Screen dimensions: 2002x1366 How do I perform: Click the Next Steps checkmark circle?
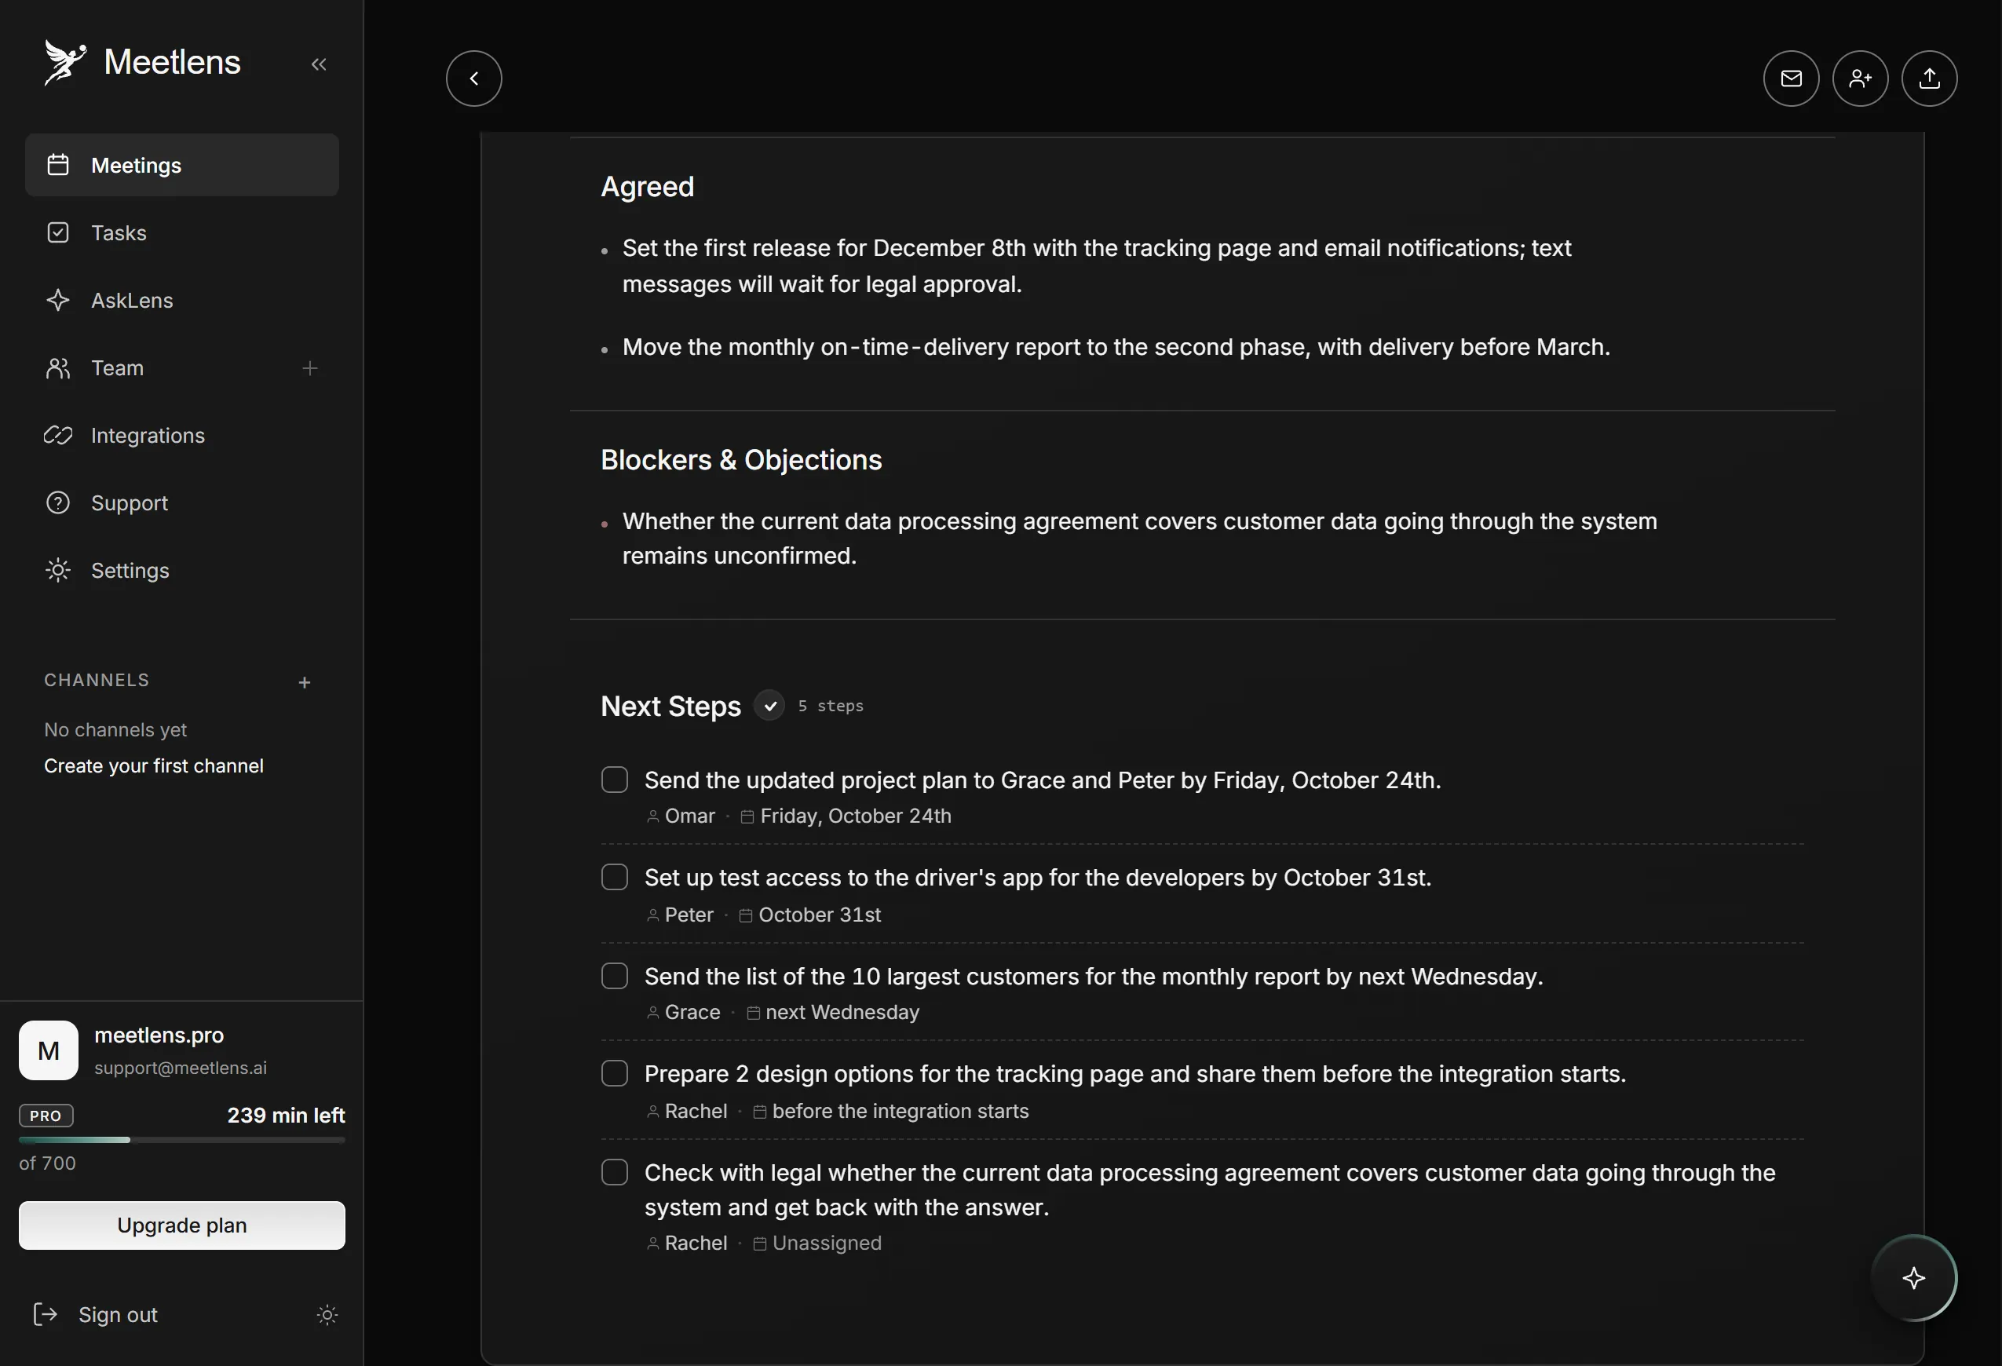[769, 706]
